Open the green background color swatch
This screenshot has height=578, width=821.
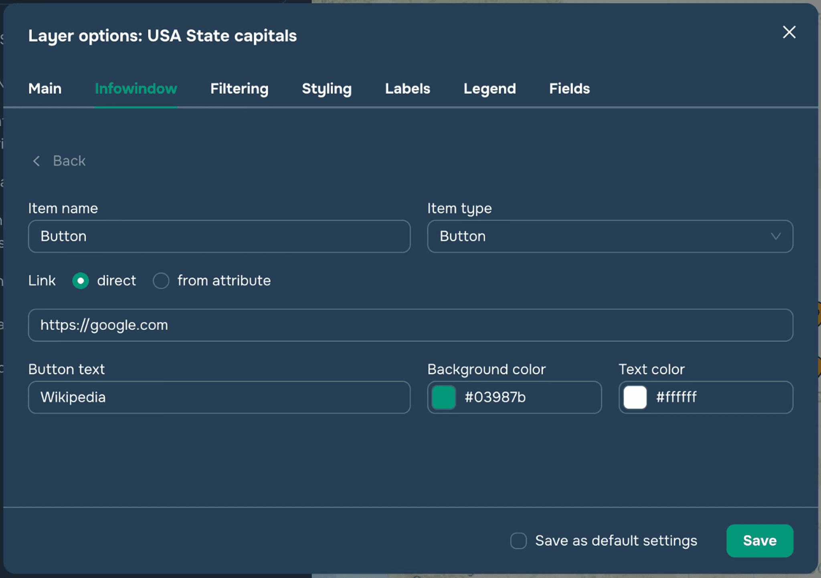coord(443,397)
